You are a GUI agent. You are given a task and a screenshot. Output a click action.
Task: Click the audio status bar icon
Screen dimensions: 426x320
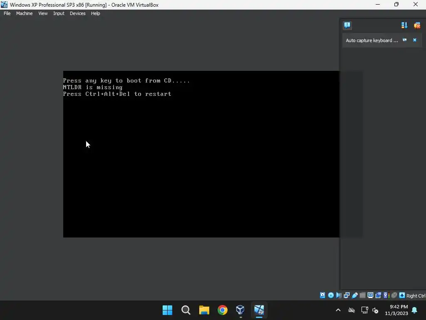click(x=339, y=295)
